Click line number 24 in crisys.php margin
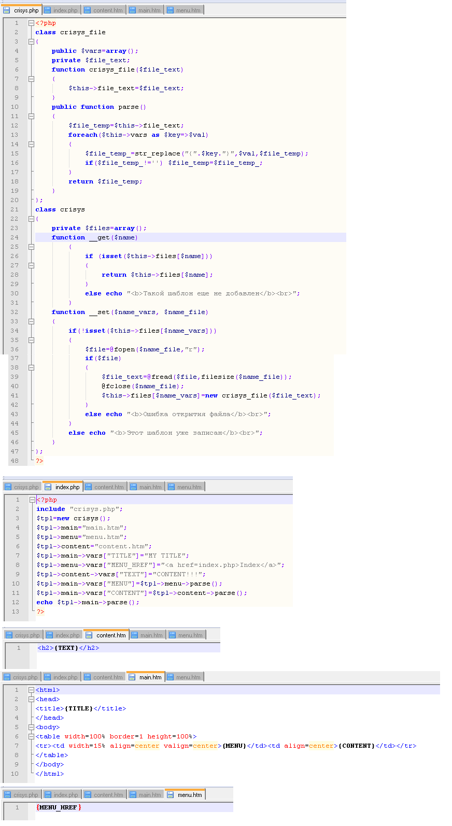This screenshot has height=826, width=452. coord(15,237)
